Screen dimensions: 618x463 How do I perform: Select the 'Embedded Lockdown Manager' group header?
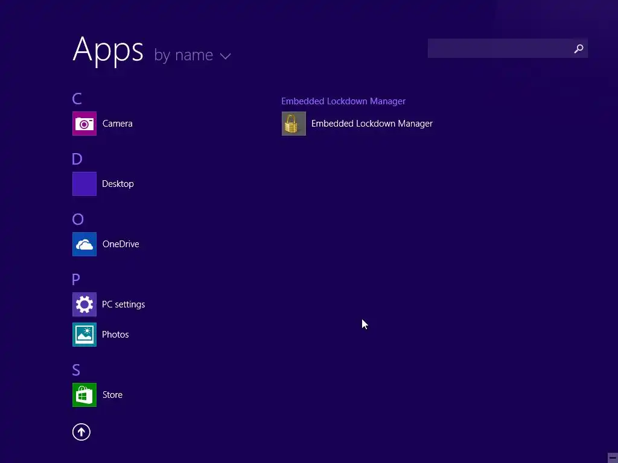pos(343,101)
